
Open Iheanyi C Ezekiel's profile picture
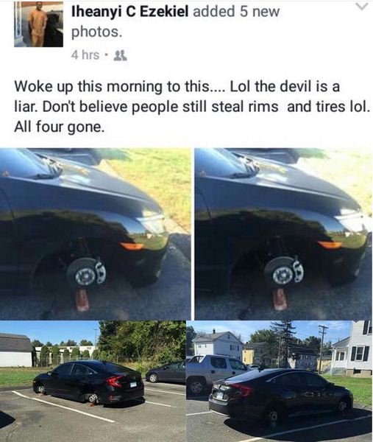(x=38, y=24)
